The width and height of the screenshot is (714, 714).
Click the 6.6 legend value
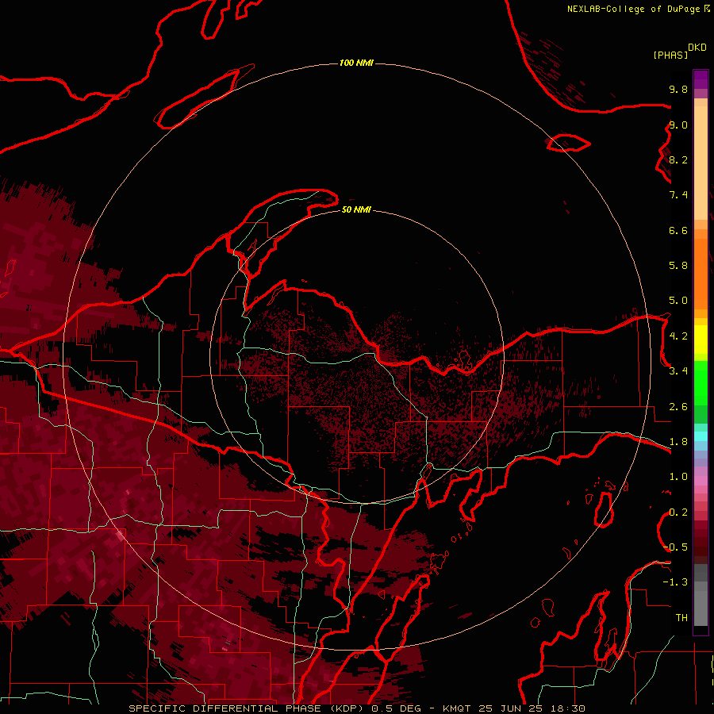(x=678, y=230)
